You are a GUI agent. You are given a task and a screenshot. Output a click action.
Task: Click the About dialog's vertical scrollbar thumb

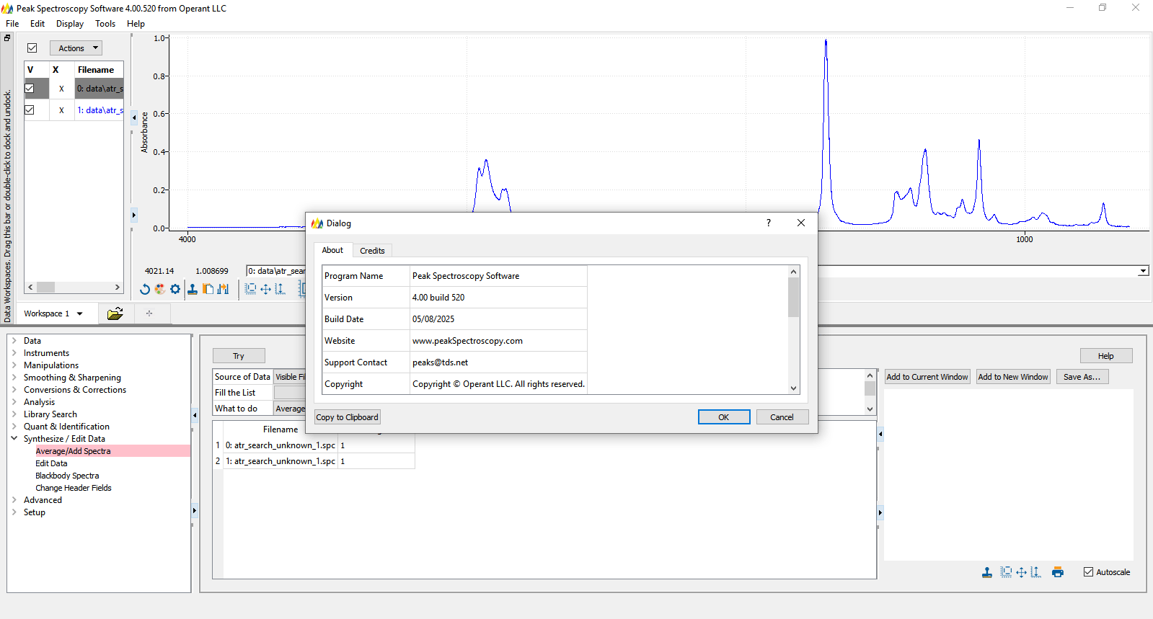point(794,297)
